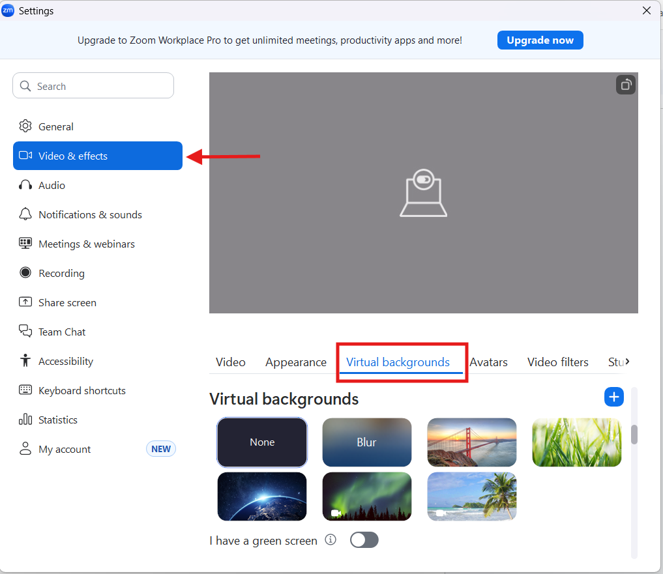Viewport: 663px width, 574px height.
Task: Click the green screen info icon
Action: pos(331,540)
